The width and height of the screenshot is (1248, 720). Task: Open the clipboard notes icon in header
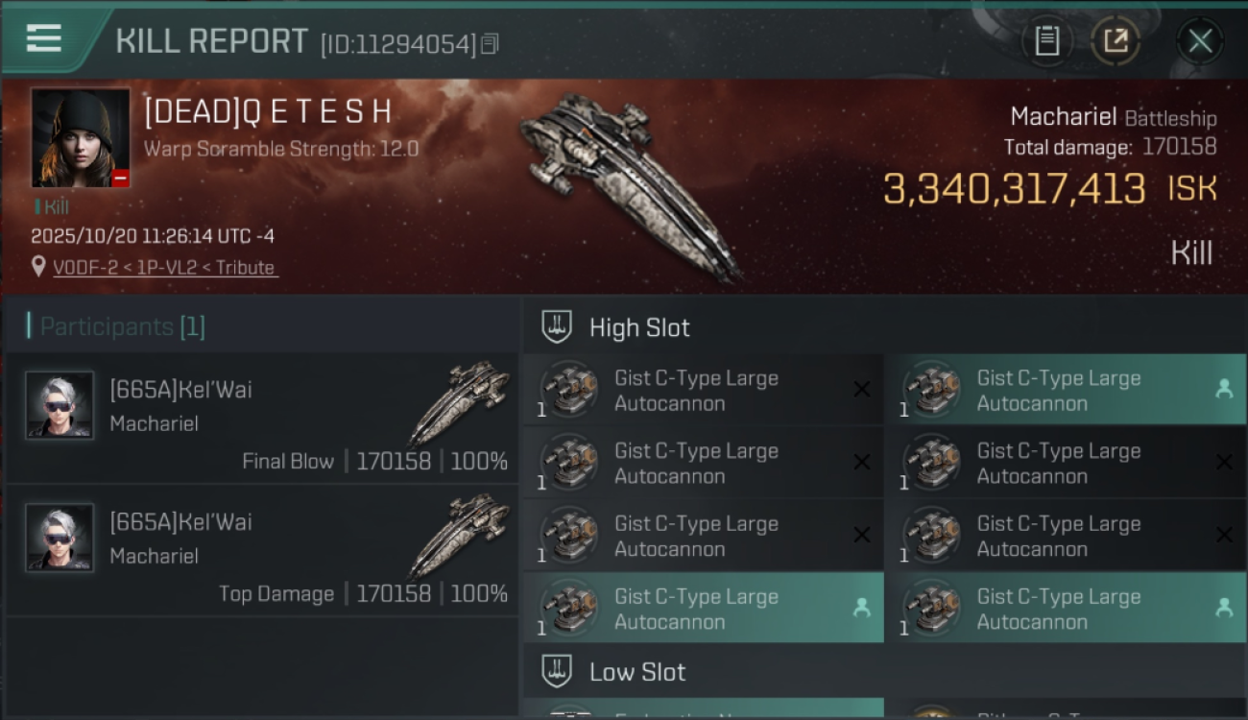pos(1046,41)
